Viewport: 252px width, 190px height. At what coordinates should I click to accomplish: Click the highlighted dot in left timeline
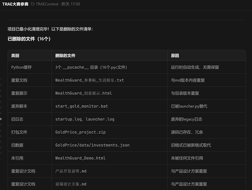coord(1,119)
